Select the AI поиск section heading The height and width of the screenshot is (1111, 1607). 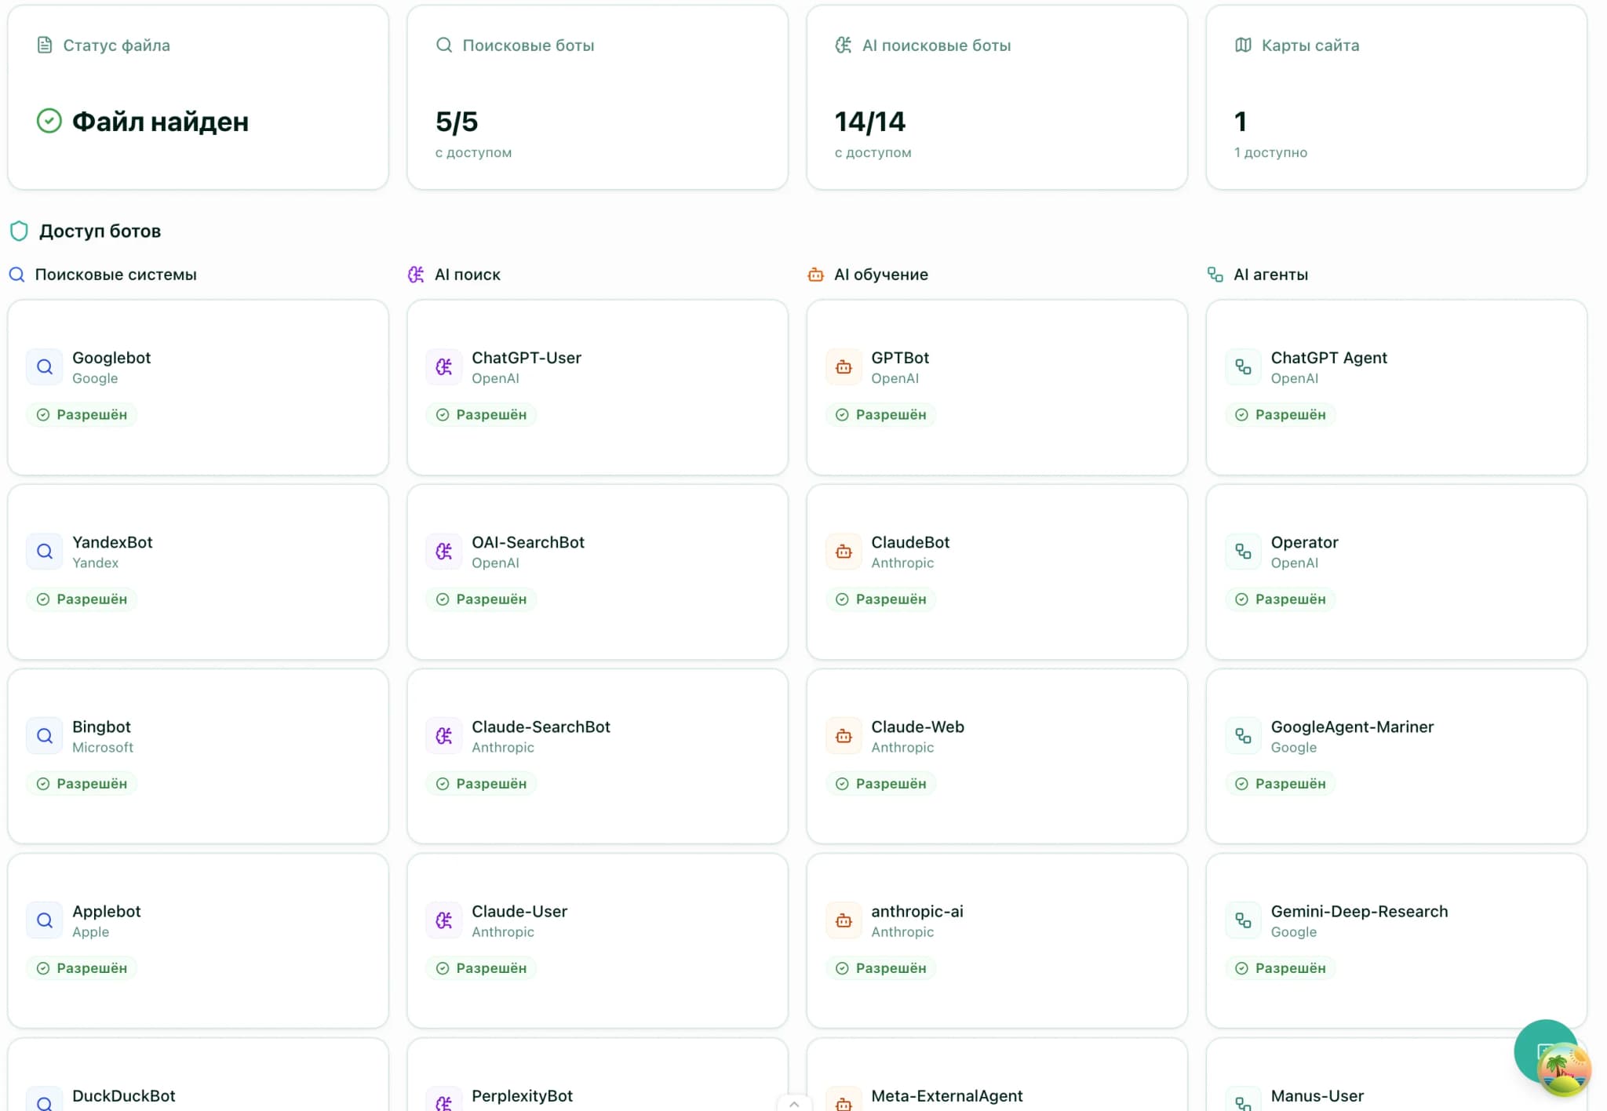click(467, 275)
